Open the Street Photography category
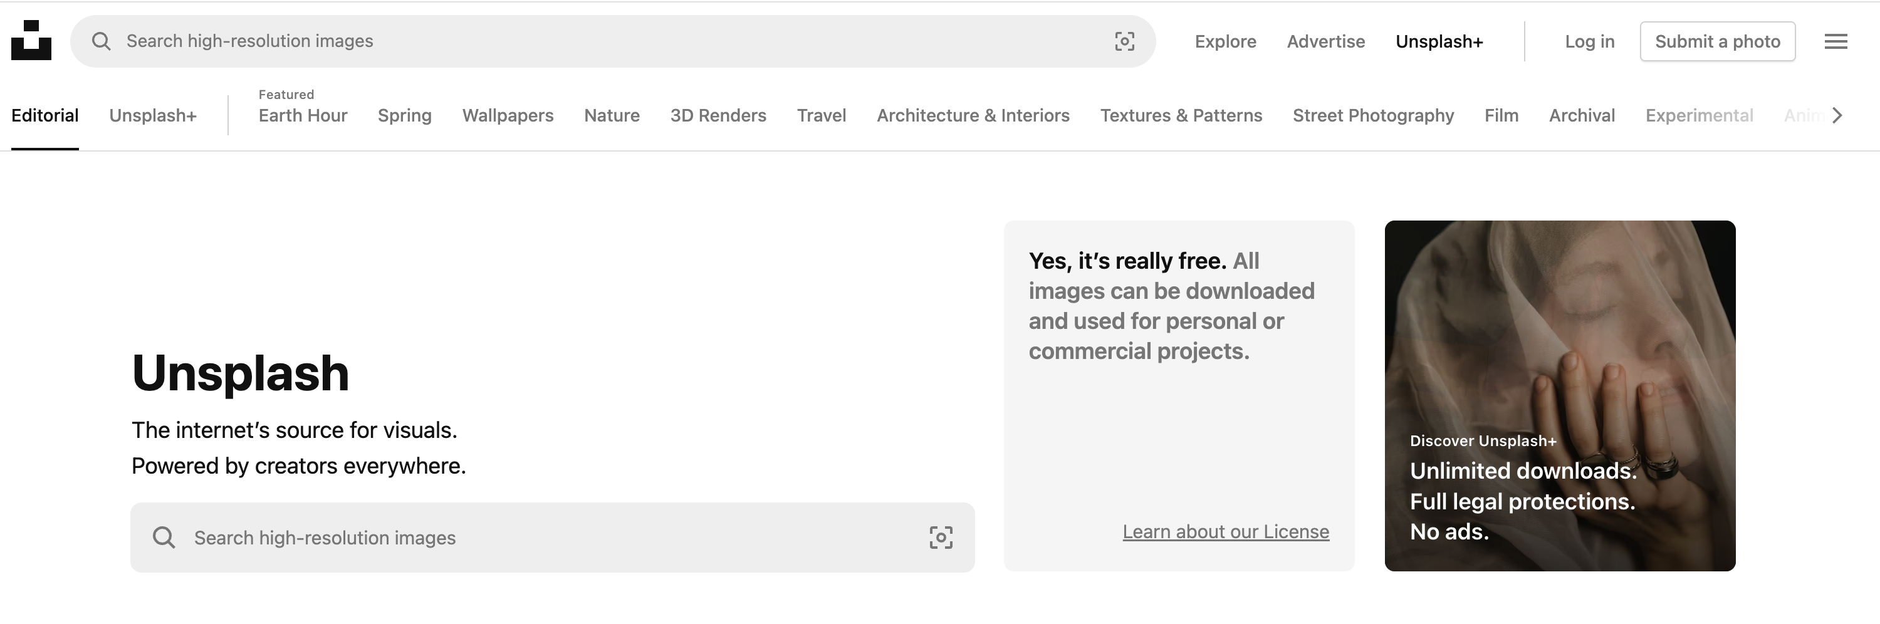The height and width of the screenshot is (624, 1880). pyautogui.click(x=1373, y=115)
